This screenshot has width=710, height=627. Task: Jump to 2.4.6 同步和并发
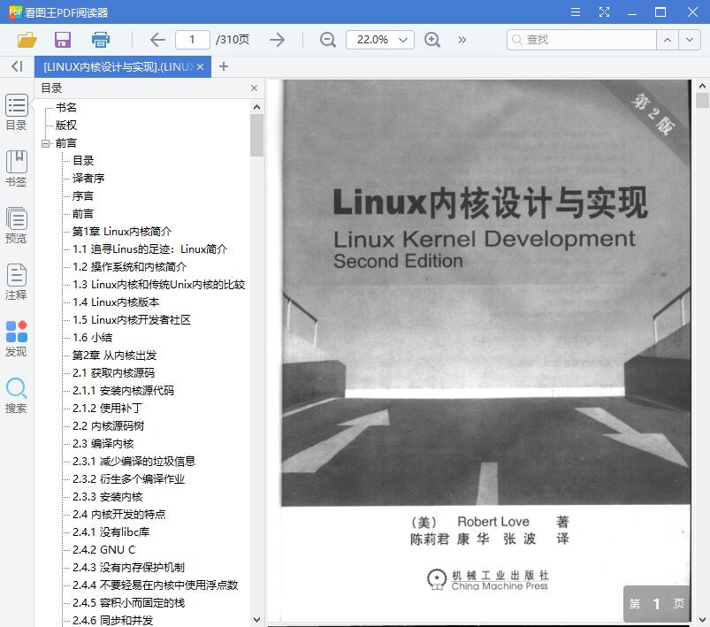(x=113, y=620)
